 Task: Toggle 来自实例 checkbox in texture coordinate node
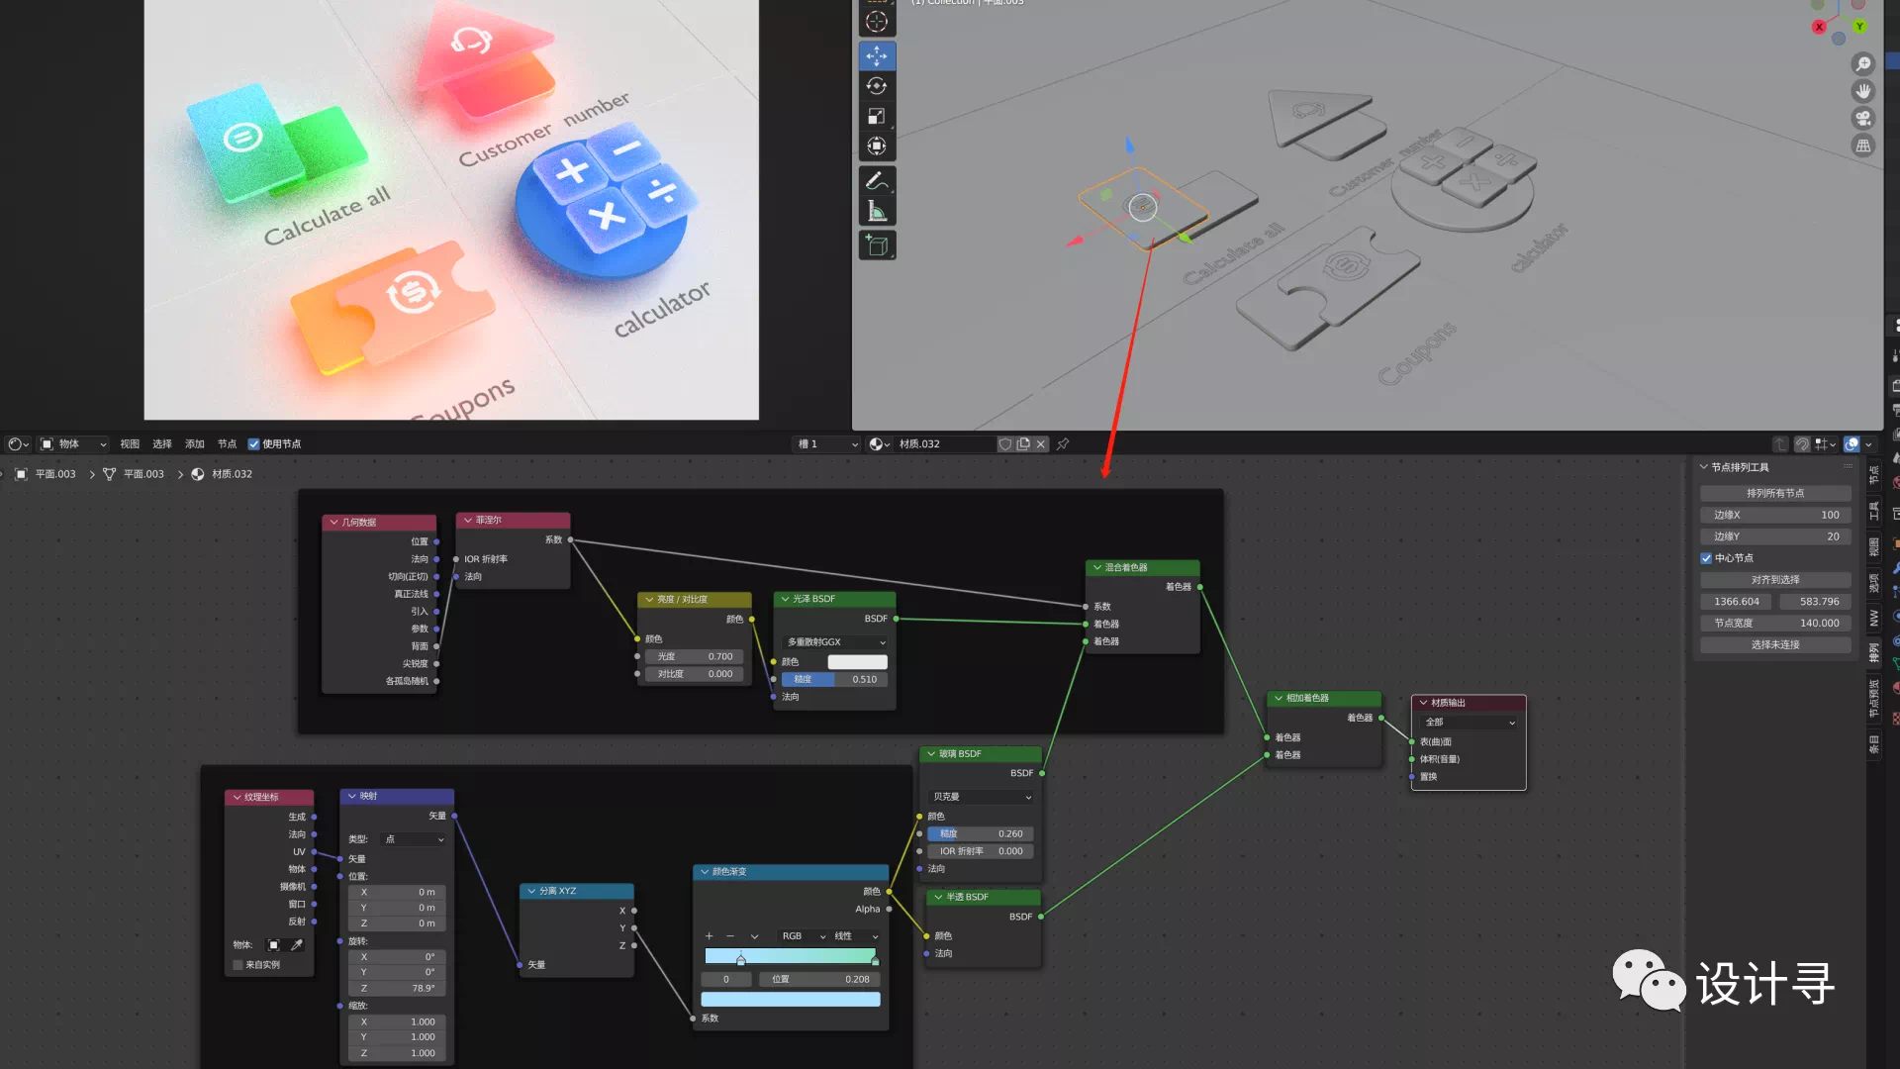(x=237, y=965)
